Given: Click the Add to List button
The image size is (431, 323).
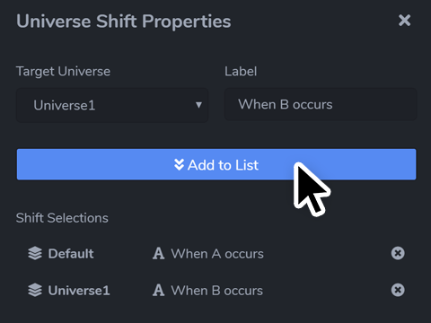Looking at the screenshot, I should [216, 164].
